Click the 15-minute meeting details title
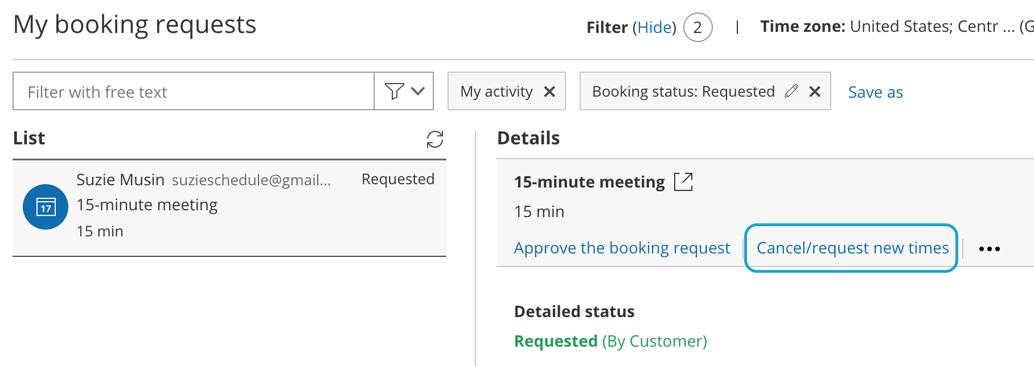 click(589, 182)
